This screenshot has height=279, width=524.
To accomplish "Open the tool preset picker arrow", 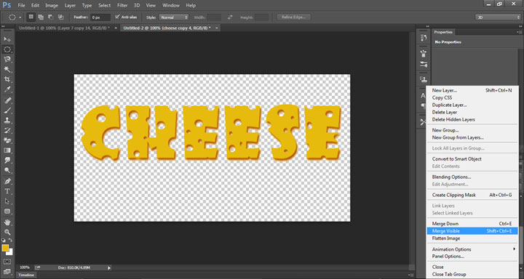I will [20, 17].
